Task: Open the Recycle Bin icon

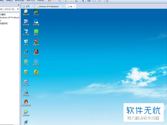Action: click(26, 42)
